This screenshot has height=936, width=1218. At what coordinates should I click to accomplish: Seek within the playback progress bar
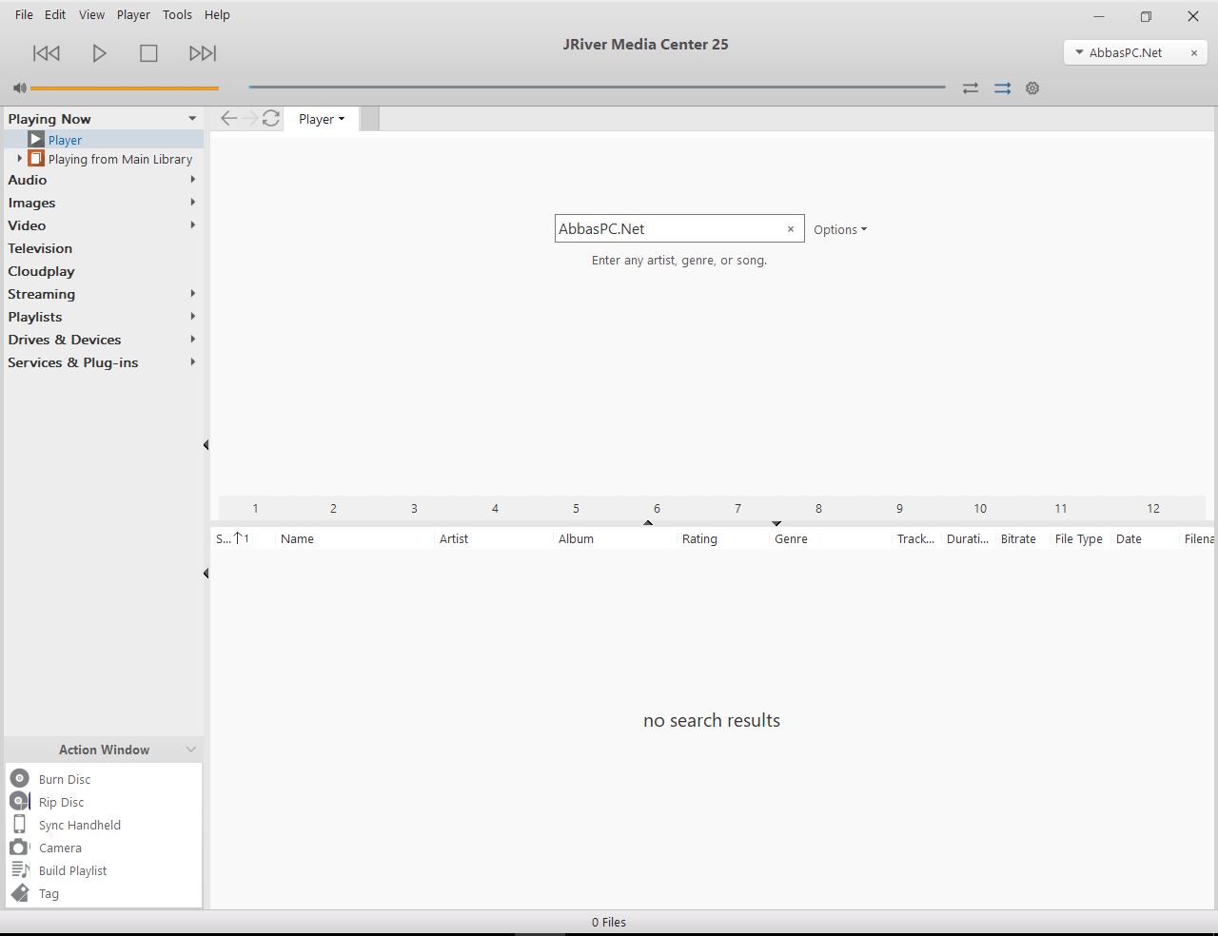(597, 88)
